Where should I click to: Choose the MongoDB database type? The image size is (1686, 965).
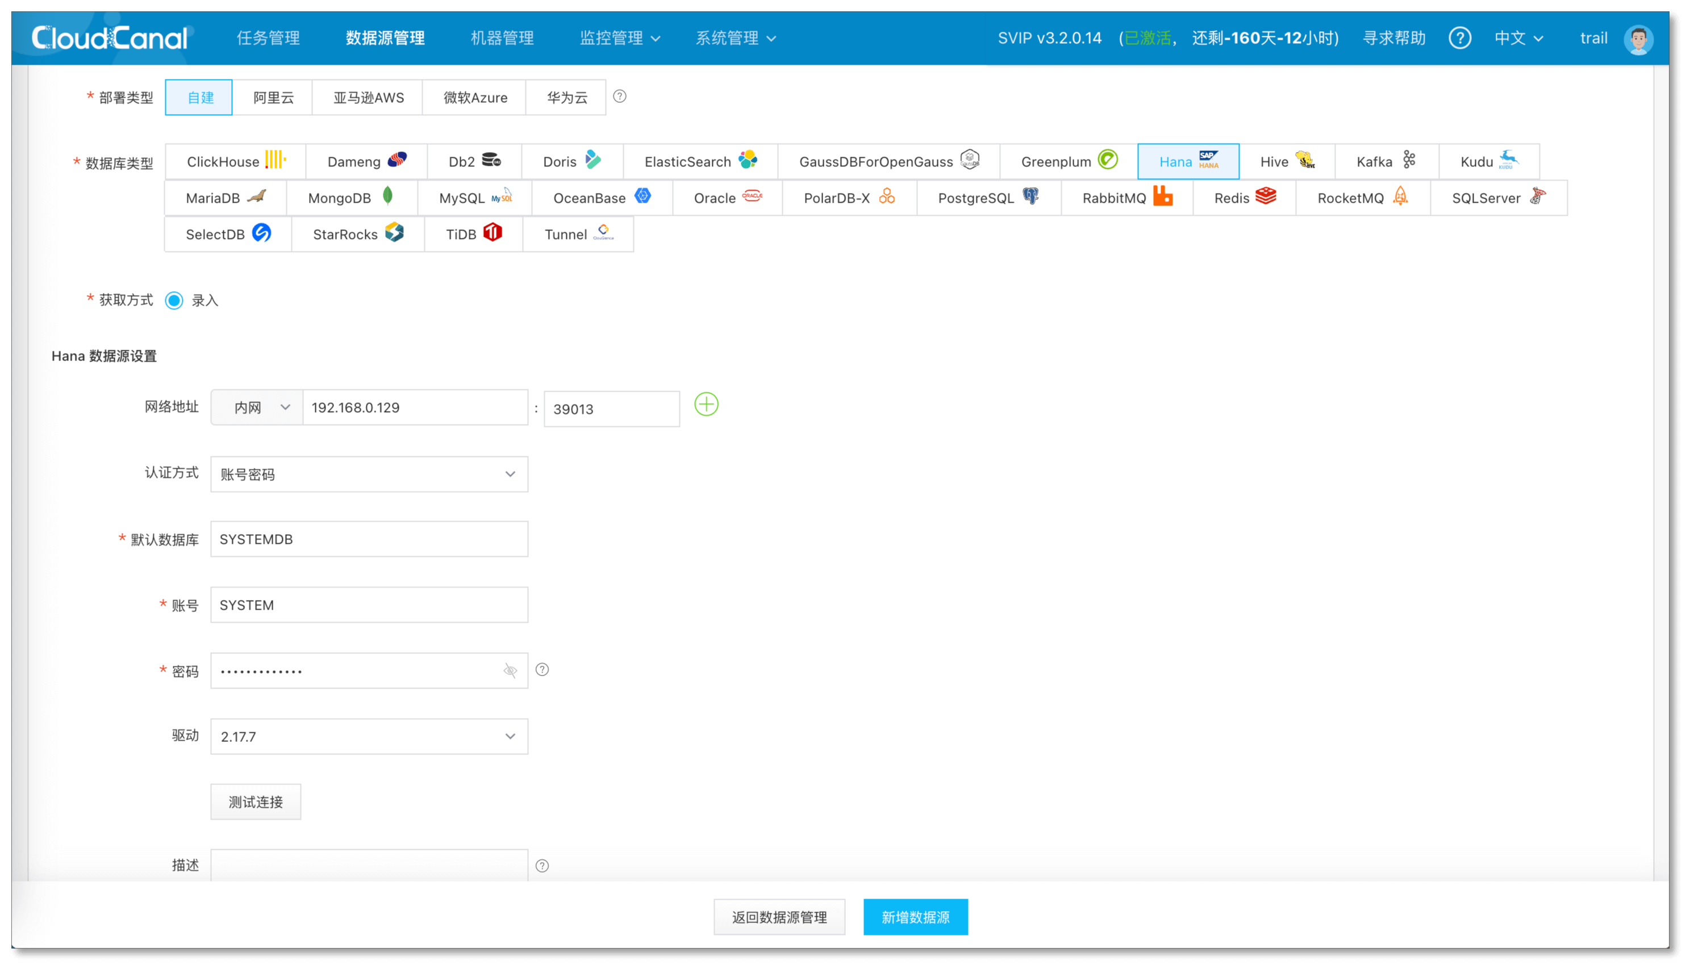click(x=352, y=198)
